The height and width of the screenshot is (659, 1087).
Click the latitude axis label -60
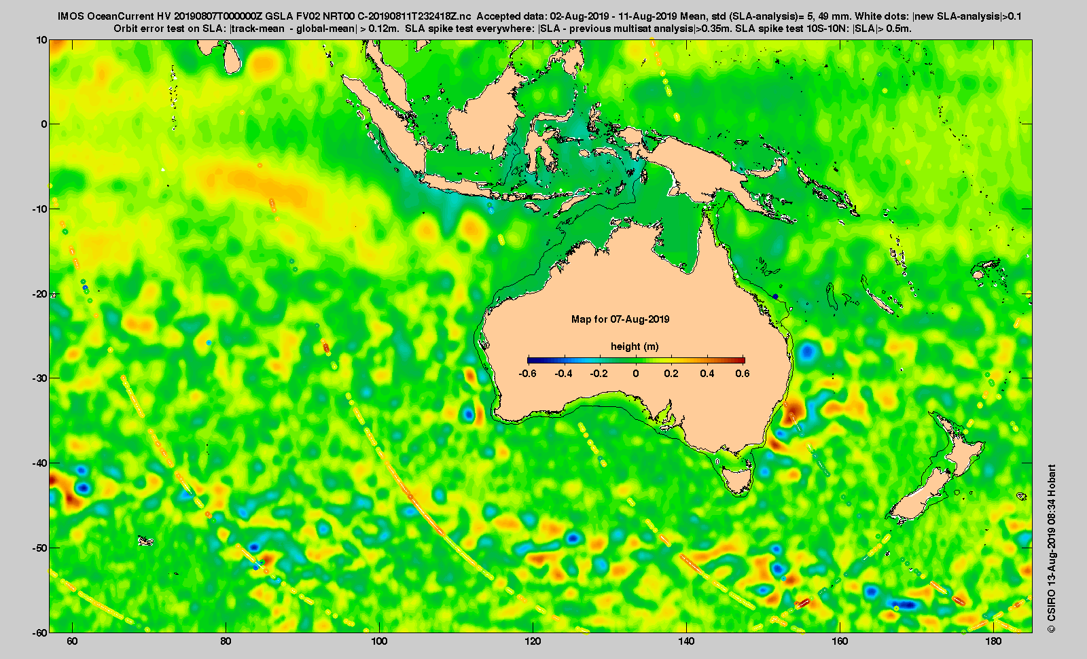[x=40, y=632]
